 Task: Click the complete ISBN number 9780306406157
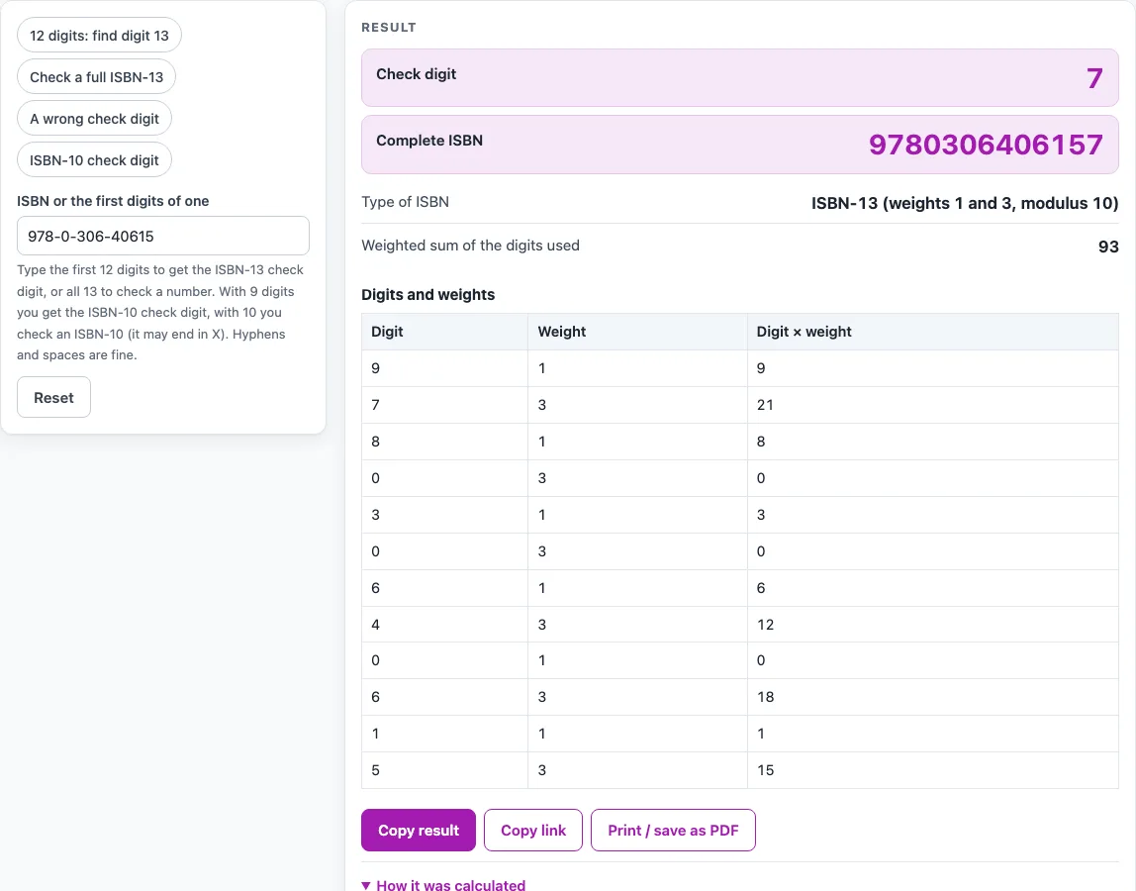pyautogui.click(x=986, y=145)
